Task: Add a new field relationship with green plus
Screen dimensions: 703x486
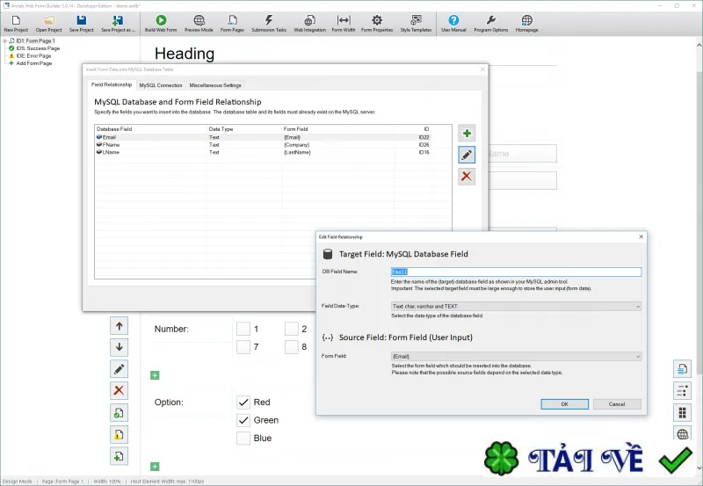Action: point(467,134)
